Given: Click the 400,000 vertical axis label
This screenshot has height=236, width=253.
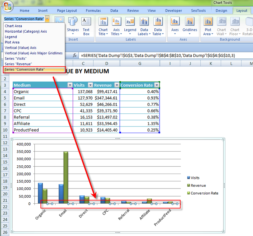Looking at the screenshot, I should tap(24, 144).
